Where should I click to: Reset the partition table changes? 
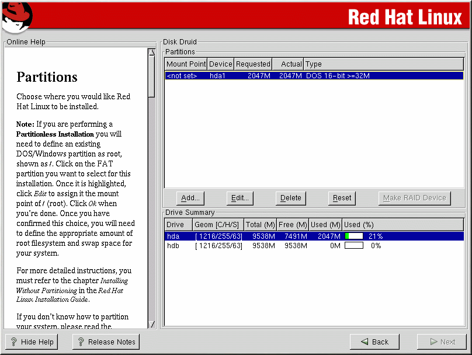(342, 198)
